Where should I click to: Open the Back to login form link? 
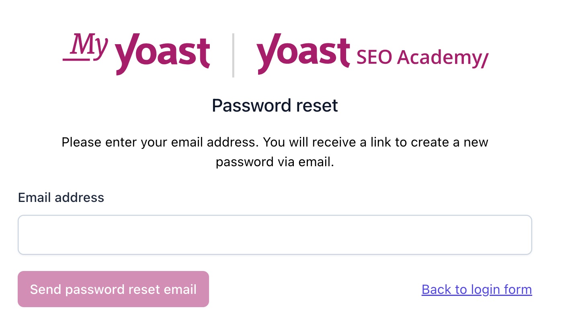click(x=477, y=289)
